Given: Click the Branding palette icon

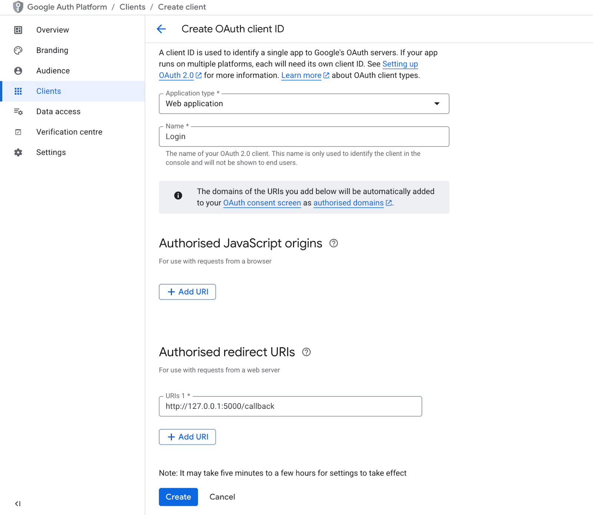Looking at the screenshot, I should [x=18, y=50].
